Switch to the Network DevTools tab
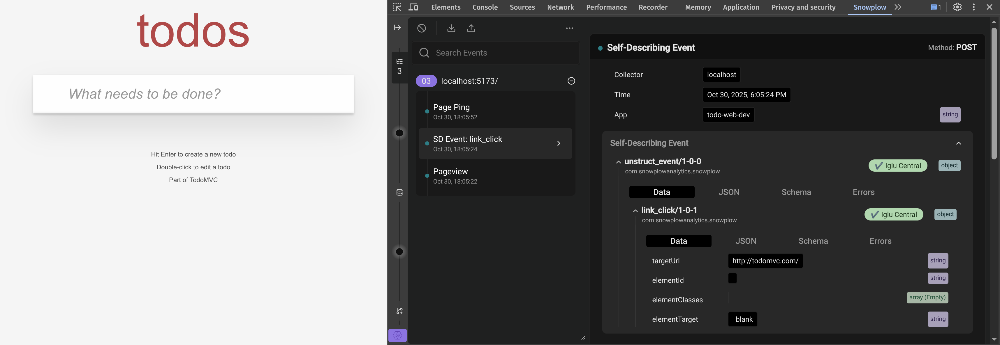1000x345 pixels. (x=560, y=7)
